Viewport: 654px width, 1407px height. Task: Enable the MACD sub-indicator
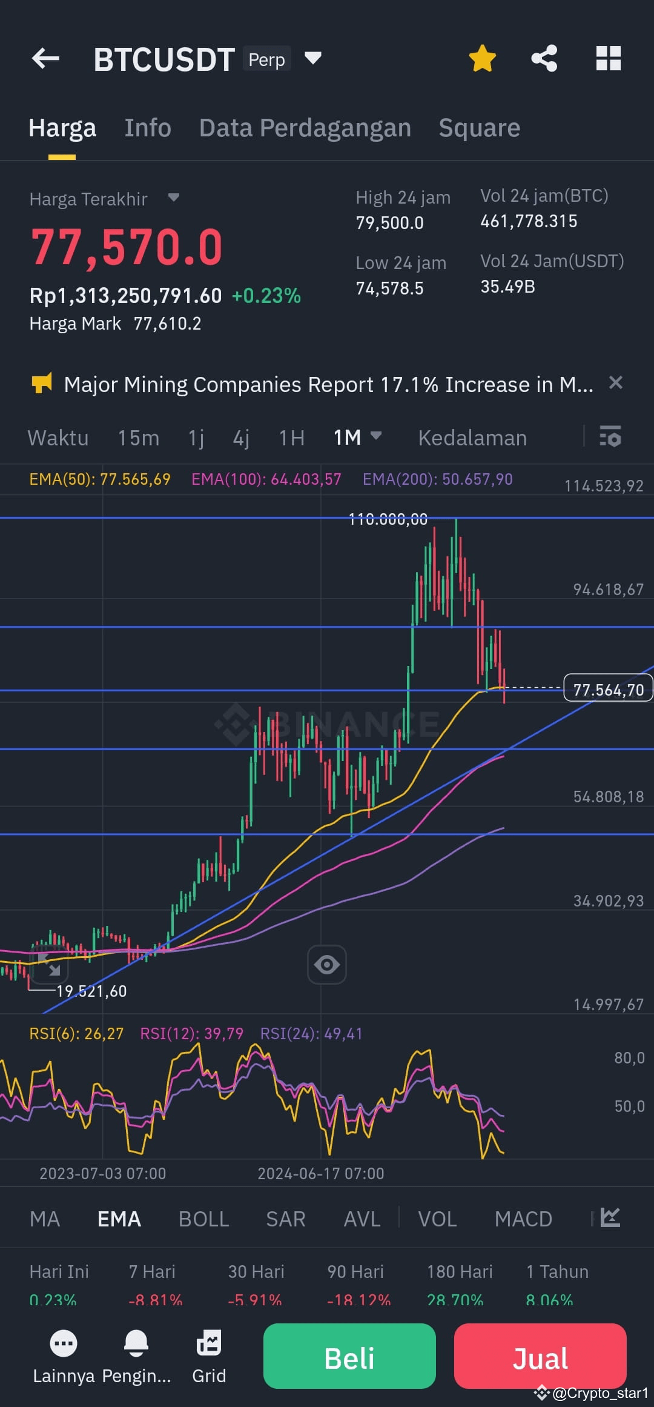[523, 1219]
